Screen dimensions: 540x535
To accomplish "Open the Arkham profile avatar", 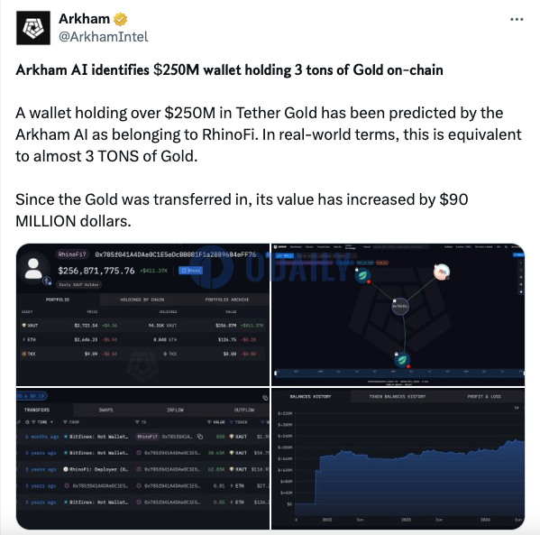I will (x=33, y=28).
